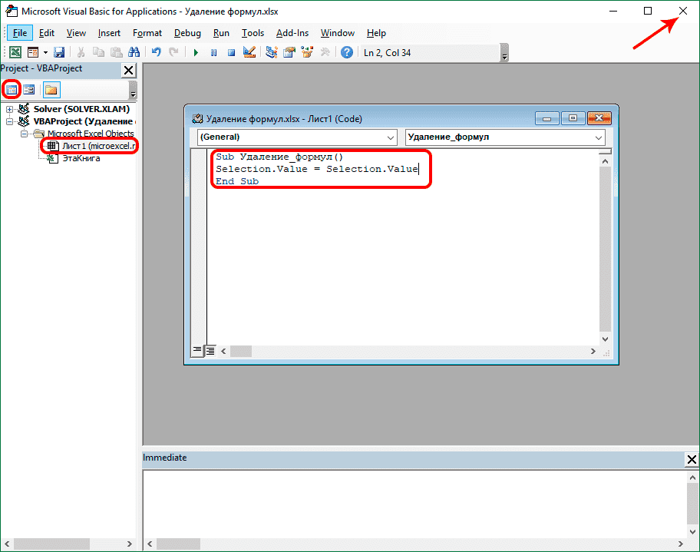Click the Reset button on the toolbar

[x=231, y=51]
